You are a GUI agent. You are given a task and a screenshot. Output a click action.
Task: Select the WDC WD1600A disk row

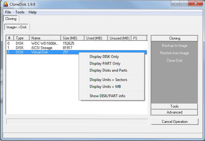44,43
